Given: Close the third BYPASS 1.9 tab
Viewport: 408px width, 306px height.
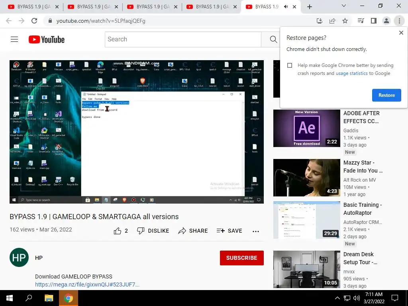Looking at the screenshot, I should tap(176, 7).
